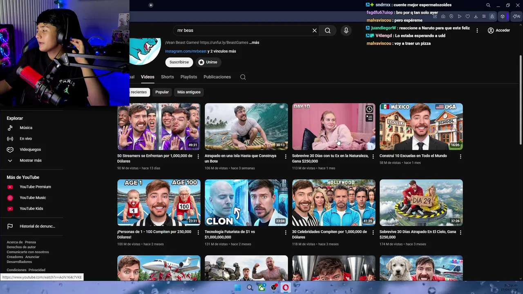Screen dimensions: 523x294
Task: Open OBS Studio from taskbar
Action: [274, 287]
